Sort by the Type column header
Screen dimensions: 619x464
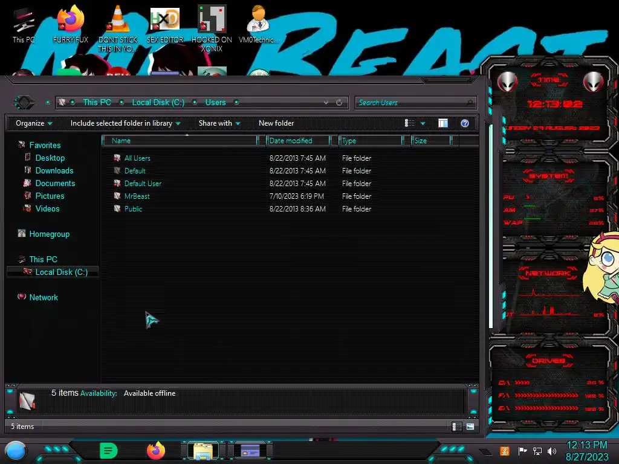(371, 141)
